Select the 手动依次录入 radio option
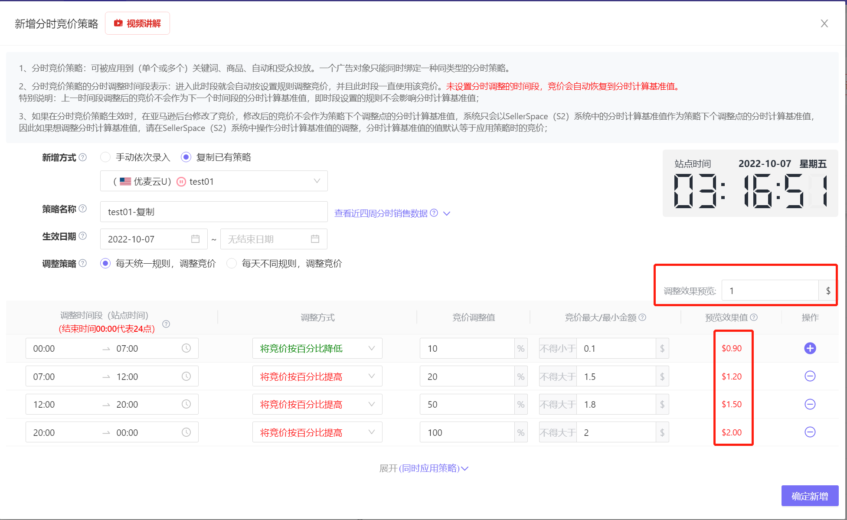847x520 pixels. click(x=105, y=157)
